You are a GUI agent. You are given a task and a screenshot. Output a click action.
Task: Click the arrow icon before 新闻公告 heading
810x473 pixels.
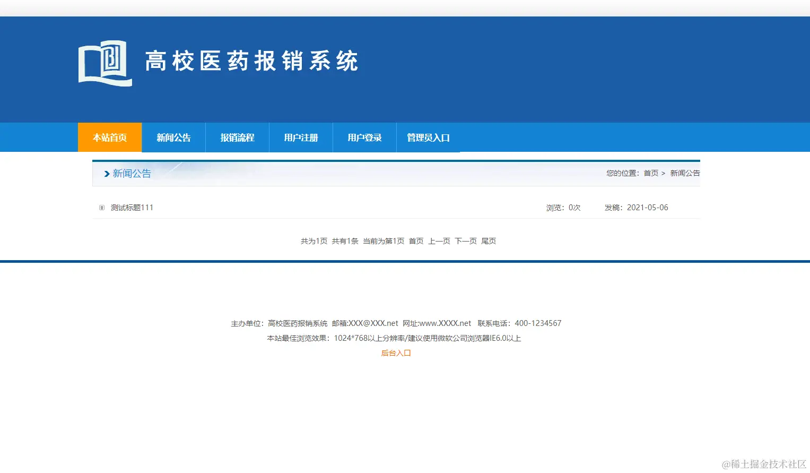tap(107, 174)
